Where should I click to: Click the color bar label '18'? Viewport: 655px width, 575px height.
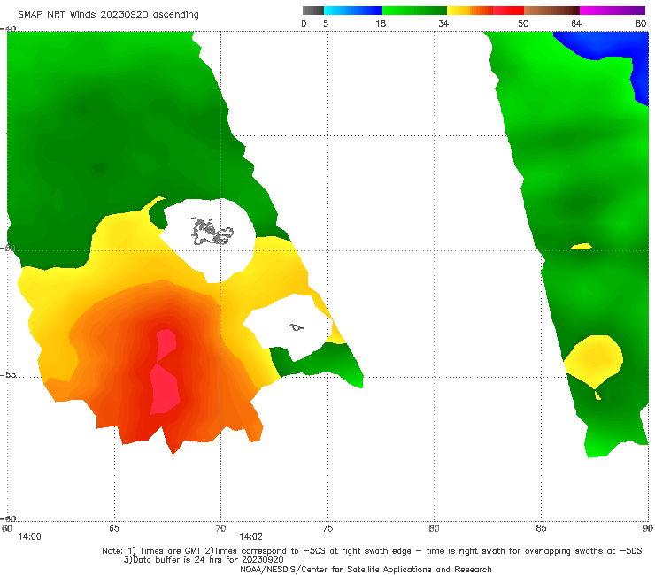(x=381, y=23)
